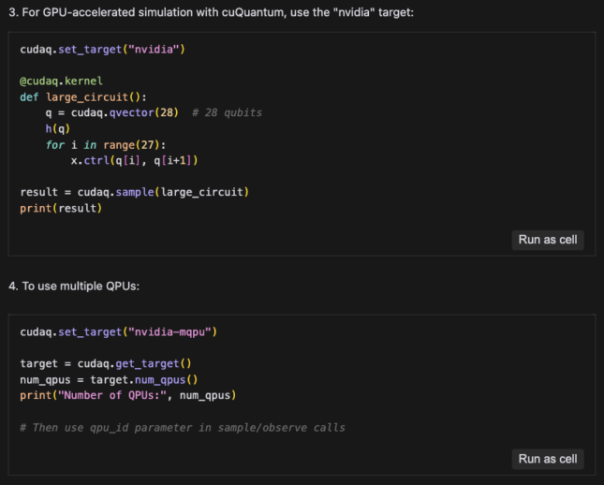Run the nvidia-mqpu code block as cell
Image resolution: width=604 pixels, height=485 pixels.
tap(548, 459)
